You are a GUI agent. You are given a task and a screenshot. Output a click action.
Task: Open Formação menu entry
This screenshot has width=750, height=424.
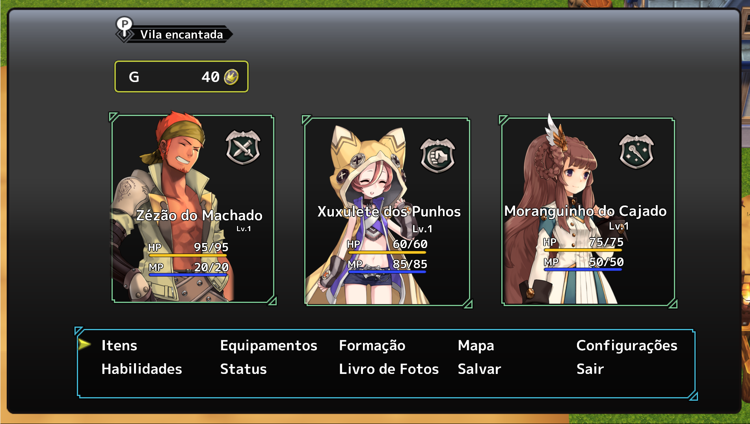372,346
